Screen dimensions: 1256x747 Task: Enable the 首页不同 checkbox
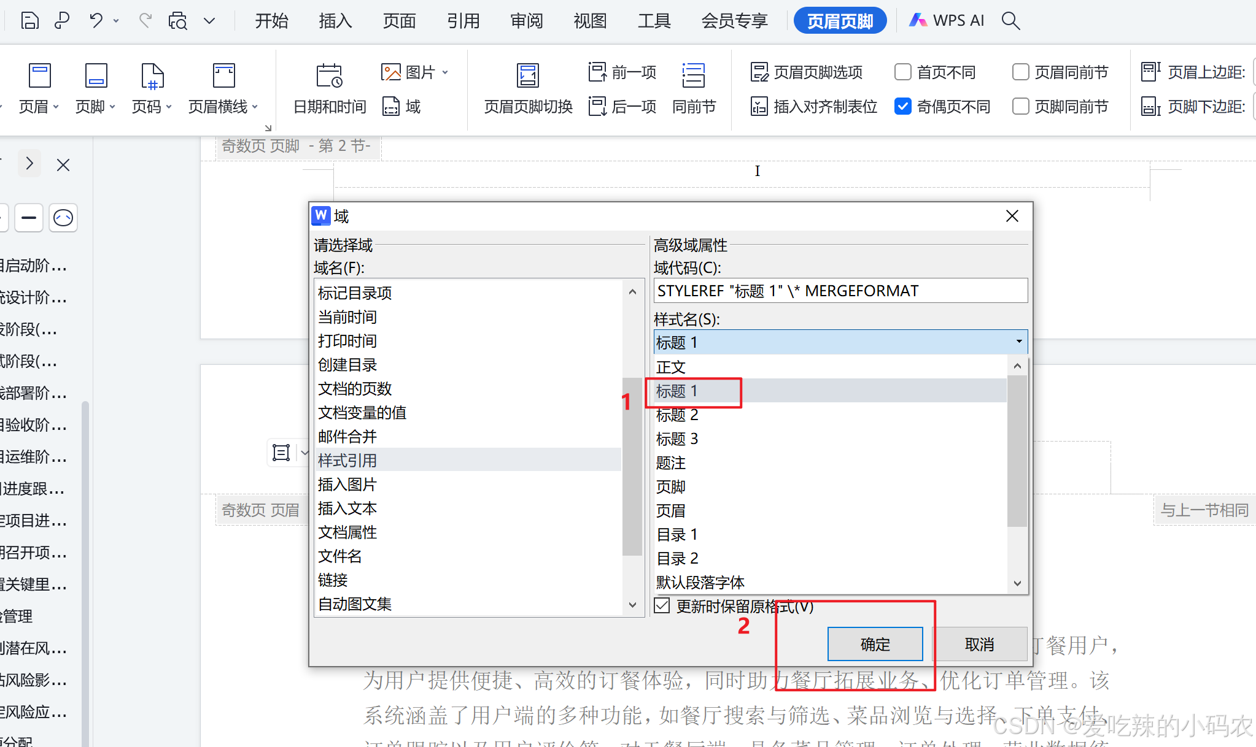coord(903,72)
